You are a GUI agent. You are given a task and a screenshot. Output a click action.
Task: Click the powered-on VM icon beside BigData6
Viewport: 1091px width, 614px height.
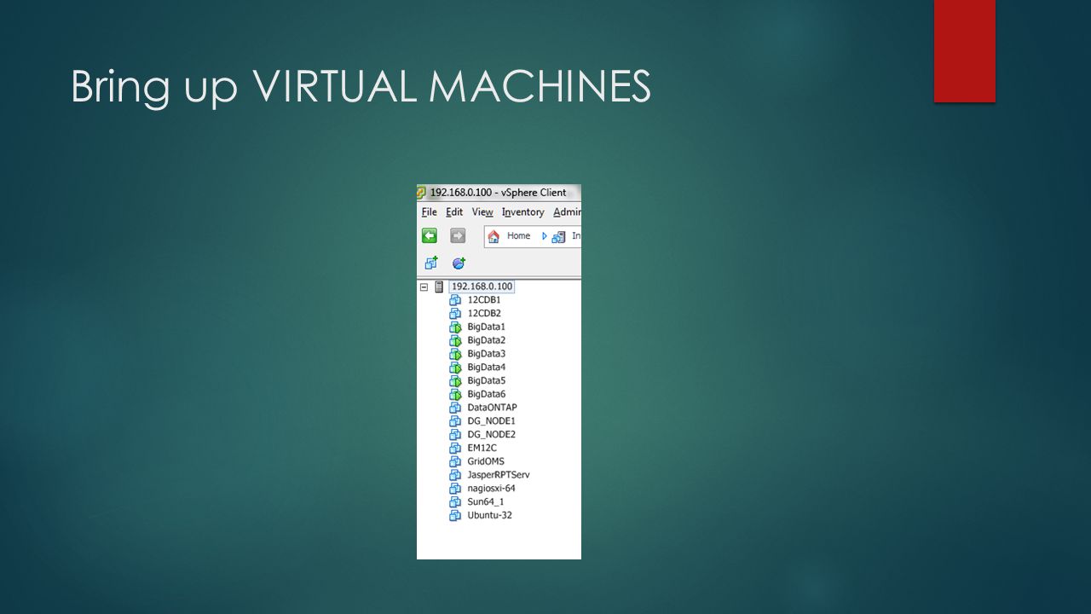[455, 395]
